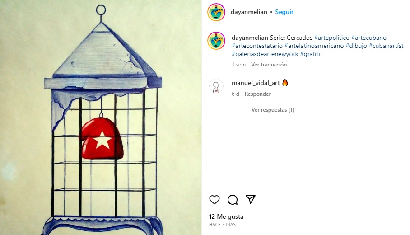Follow the account using Seguir

[x=284, y=12]
